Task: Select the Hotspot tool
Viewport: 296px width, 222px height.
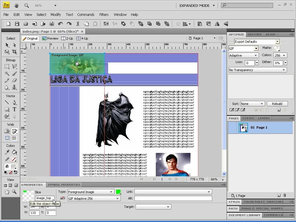Action: point(7,131)
